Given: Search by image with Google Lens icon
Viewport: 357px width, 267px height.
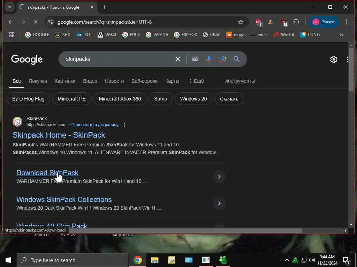Looking at the screenshot, I should 222,59.
